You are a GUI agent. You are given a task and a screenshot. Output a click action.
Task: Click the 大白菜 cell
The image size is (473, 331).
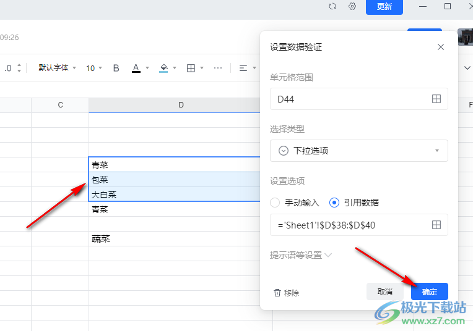tap(175, 195)
